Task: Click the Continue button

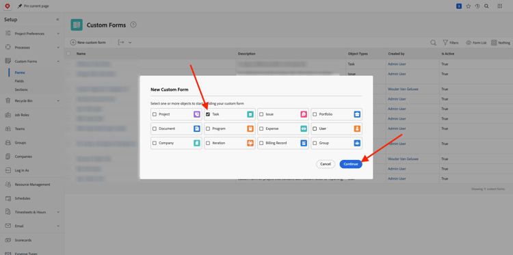Action: coord(351,164)
